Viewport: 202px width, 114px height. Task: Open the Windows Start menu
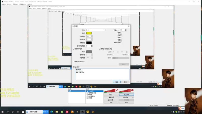(3, 112)
